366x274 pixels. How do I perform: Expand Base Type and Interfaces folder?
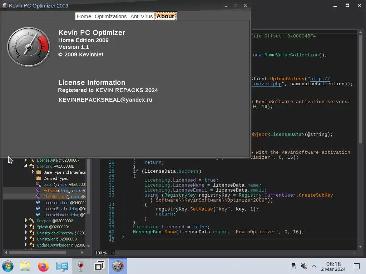pyautogui.click(x=33, y=172)
